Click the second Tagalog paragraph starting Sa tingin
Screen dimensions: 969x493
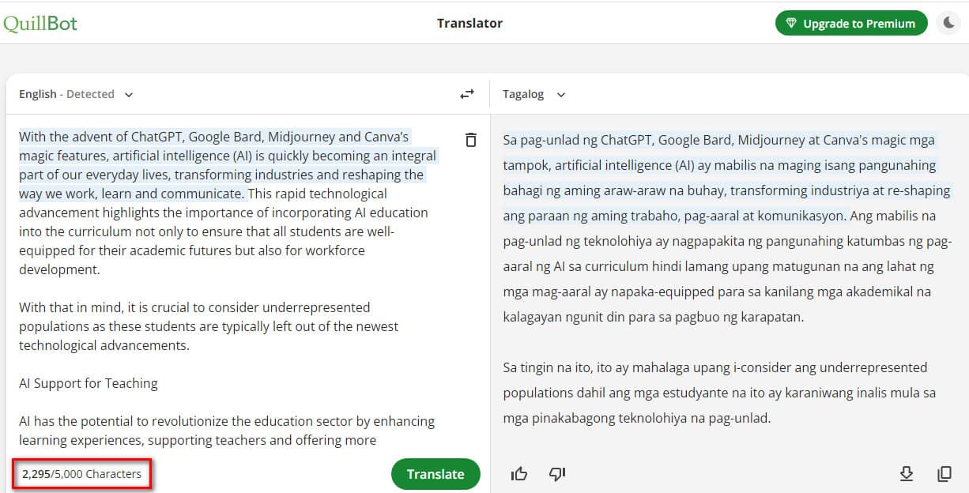pyautogui.click(x=719, y=393)
